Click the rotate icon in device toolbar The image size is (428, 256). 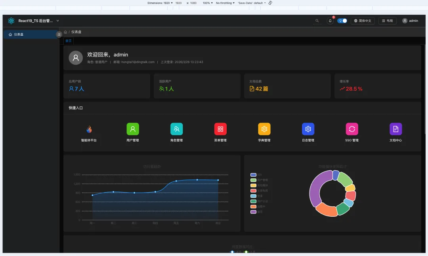(270, 3)
